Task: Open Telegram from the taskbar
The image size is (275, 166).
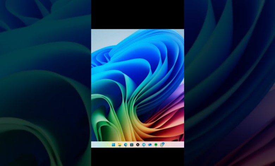Action: click(143, 144)
